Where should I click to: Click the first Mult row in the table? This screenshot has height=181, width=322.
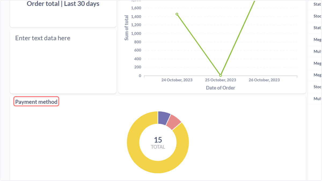pos(315,51)
